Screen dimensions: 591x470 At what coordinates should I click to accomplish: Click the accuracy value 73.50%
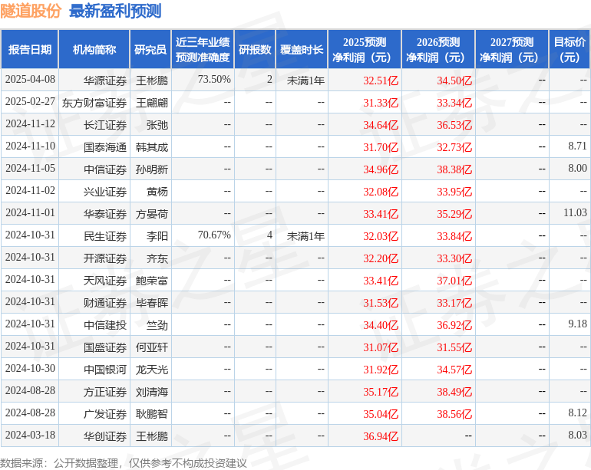click(214, 80)
